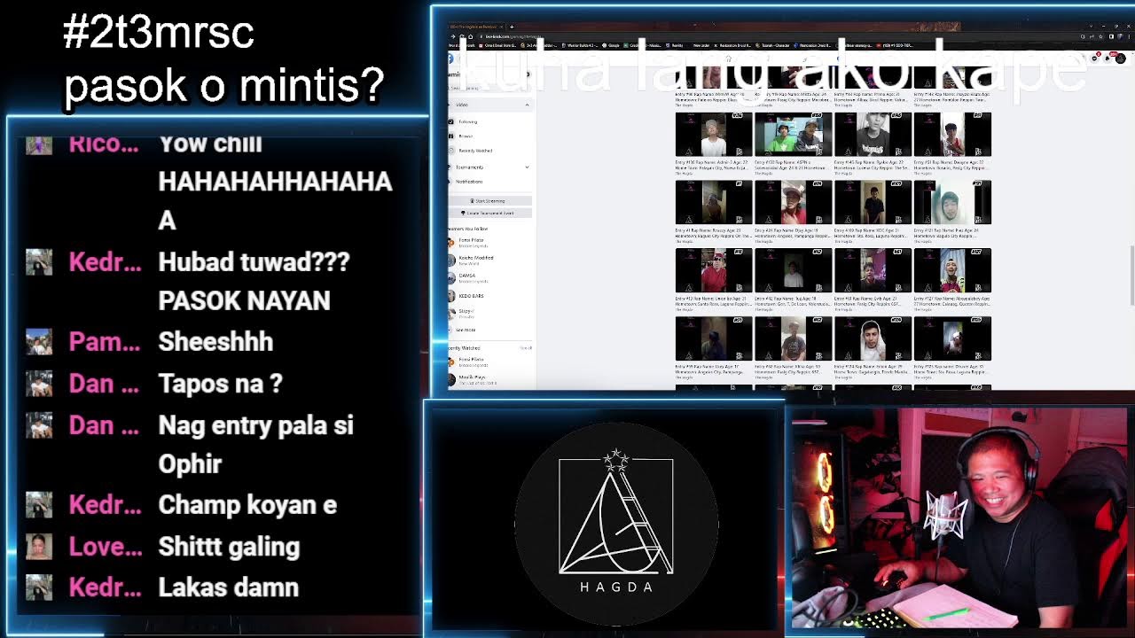Collapse the Video section in Facebook Gaming sidebar
Viewport: 1135px width, 638px height.
point(527,105)
